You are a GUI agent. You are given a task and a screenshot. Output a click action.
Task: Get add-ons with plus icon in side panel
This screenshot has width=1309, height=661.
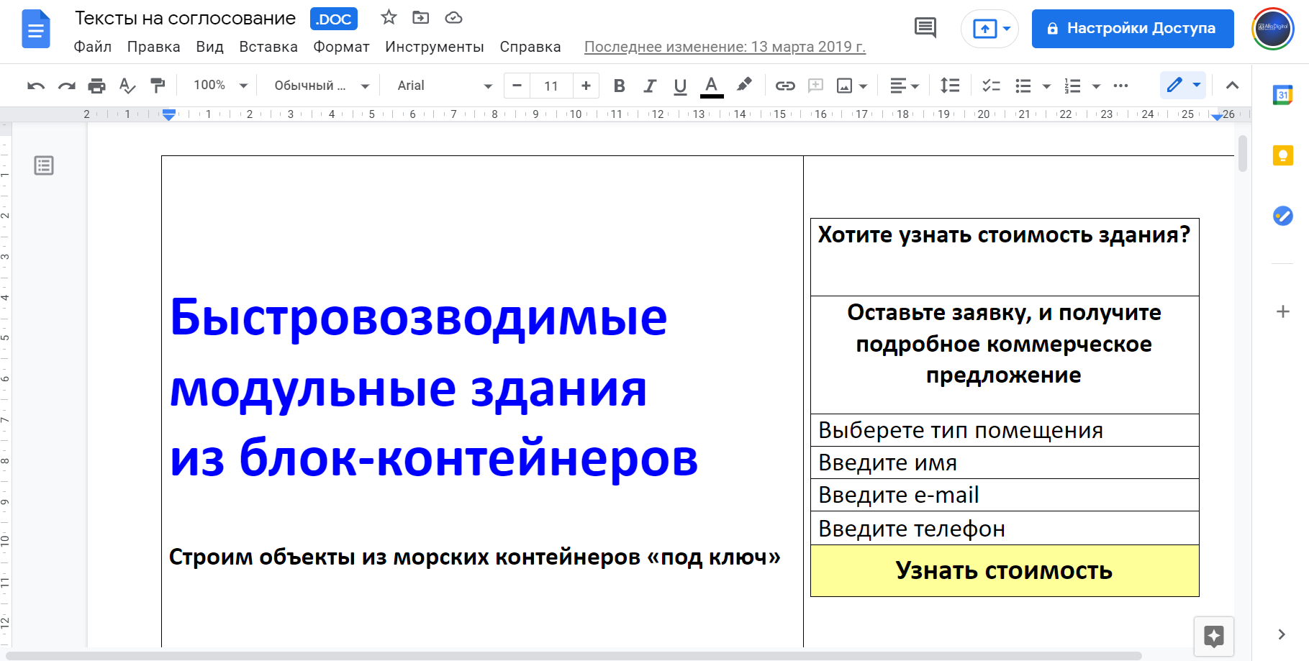click(x=1282, y=311)
